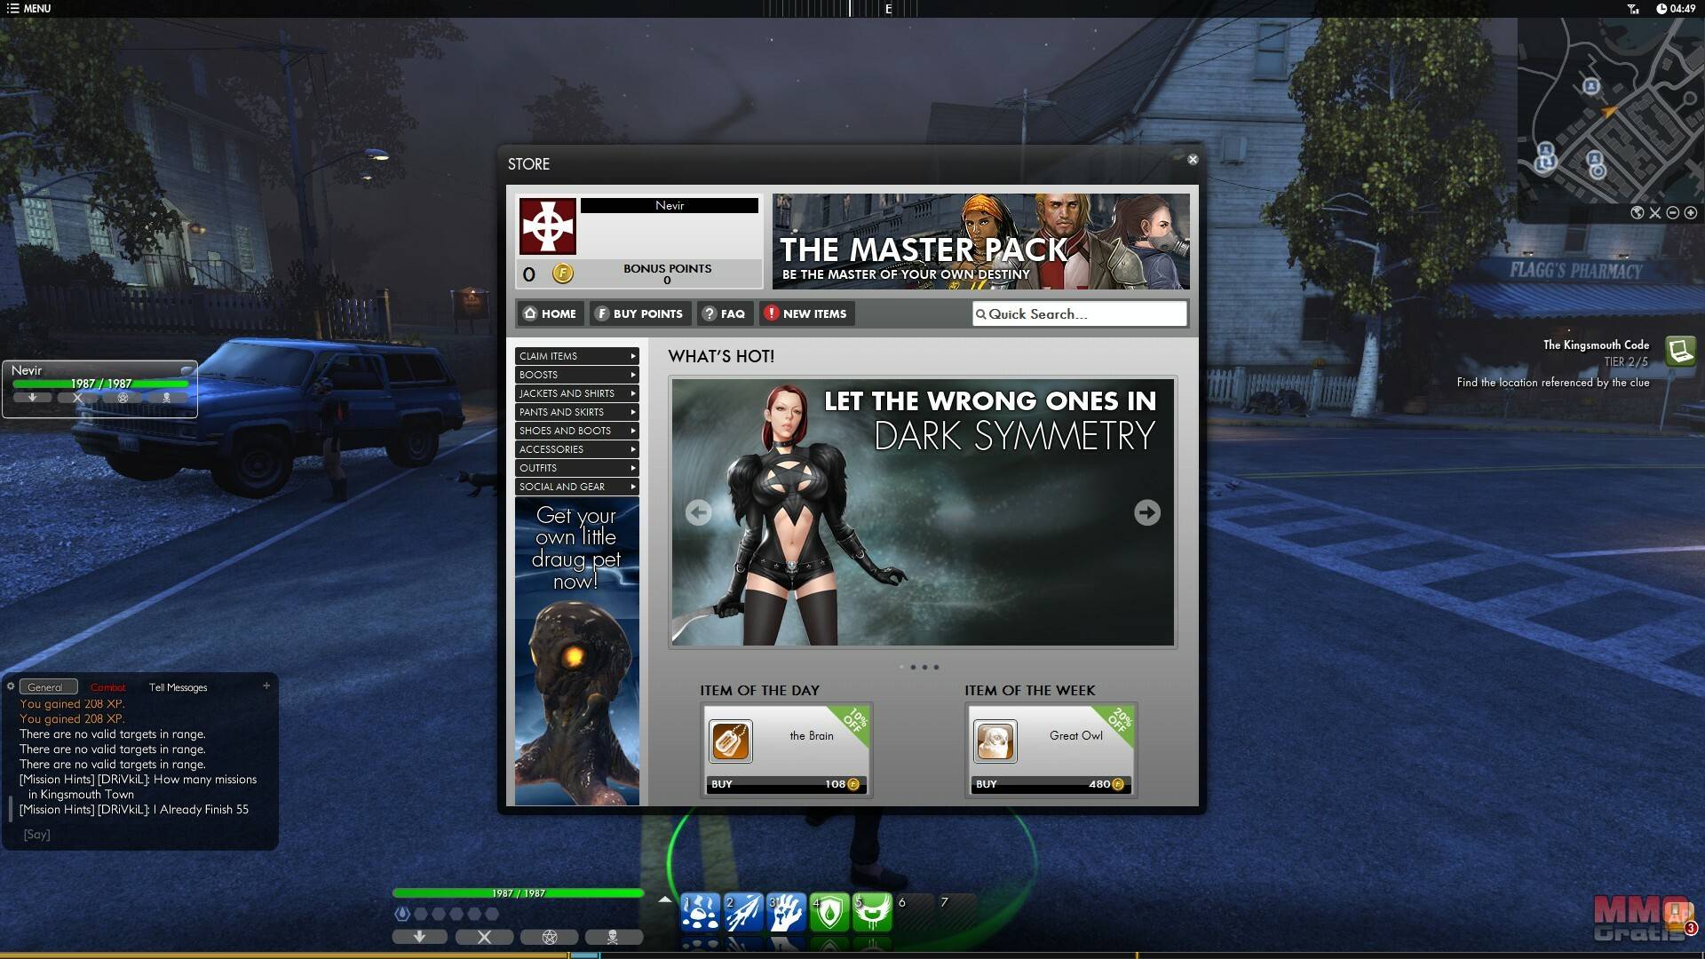Click the Quick Search field in store
Image resolution: width=1705 pixels, height=959 pixels.
[1079, 314]
